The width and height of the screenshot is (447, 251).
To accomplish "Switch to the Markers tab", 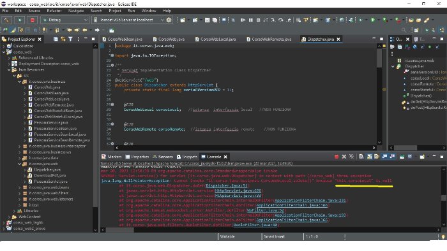I will pos(112,157).
